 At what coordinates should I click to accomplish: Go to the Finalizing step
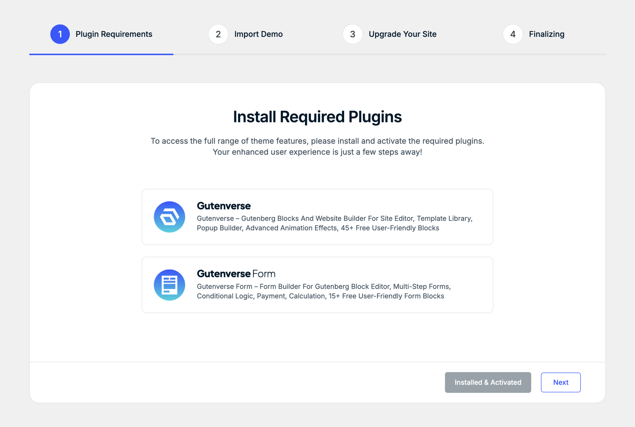(x=547, y=34)
